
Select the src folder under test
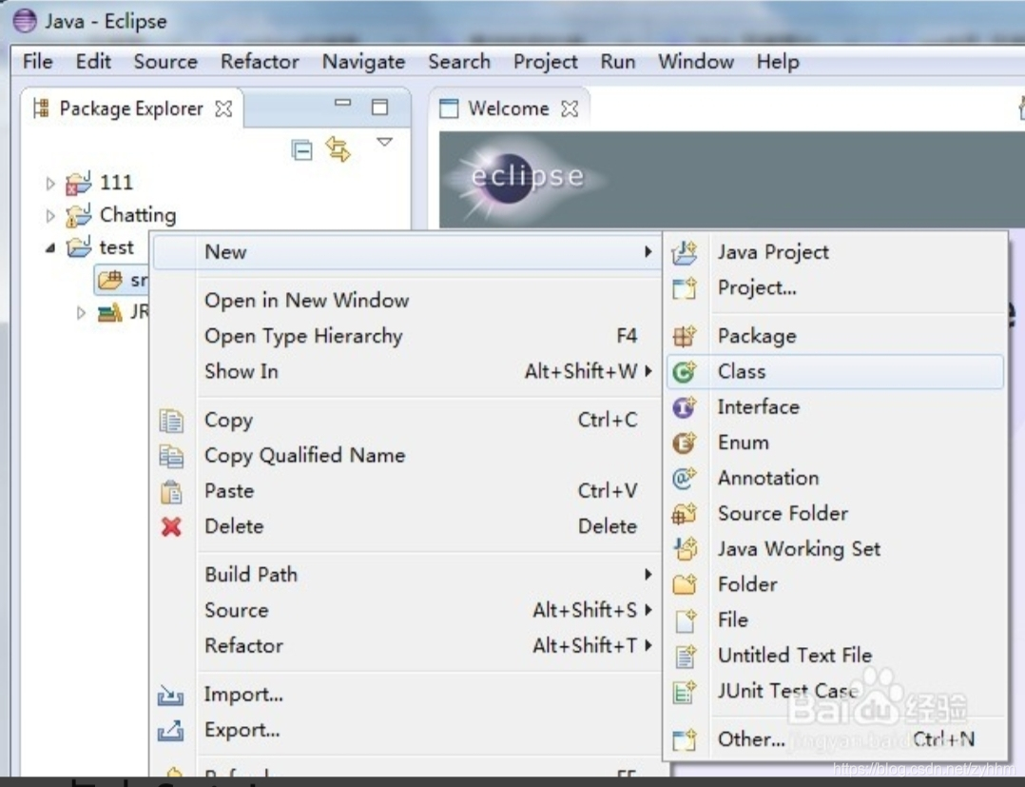tap(123, 281)
